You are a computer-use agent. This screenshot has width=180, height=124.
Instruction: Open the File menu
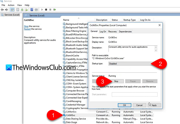click(3, 5)
